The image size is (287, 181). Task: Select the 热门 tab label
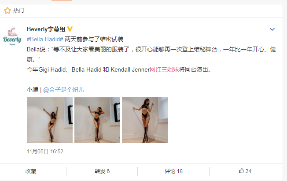coord(18,11)
